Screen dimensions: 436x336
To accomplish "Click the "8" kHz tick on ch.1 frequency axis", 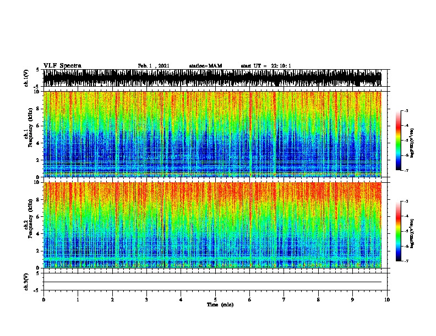I will [x=38, y=109].
